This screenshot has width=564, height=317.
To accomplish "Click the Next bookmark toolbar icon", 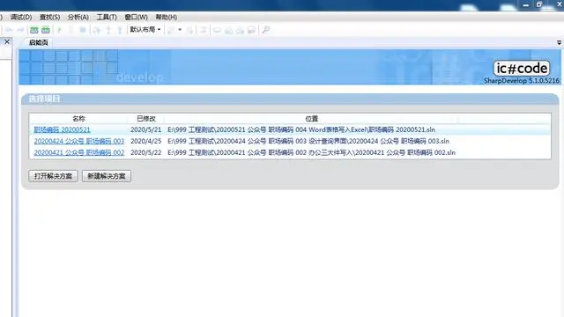I will point(240,30).
